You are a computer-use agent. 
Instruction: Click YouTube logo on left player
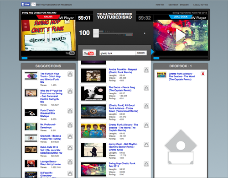coord(70,53)
